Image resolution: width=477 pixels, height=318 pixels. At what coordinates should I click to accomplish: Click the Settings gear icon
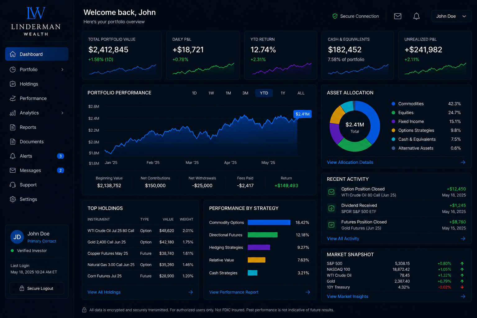tap(13, 199)
